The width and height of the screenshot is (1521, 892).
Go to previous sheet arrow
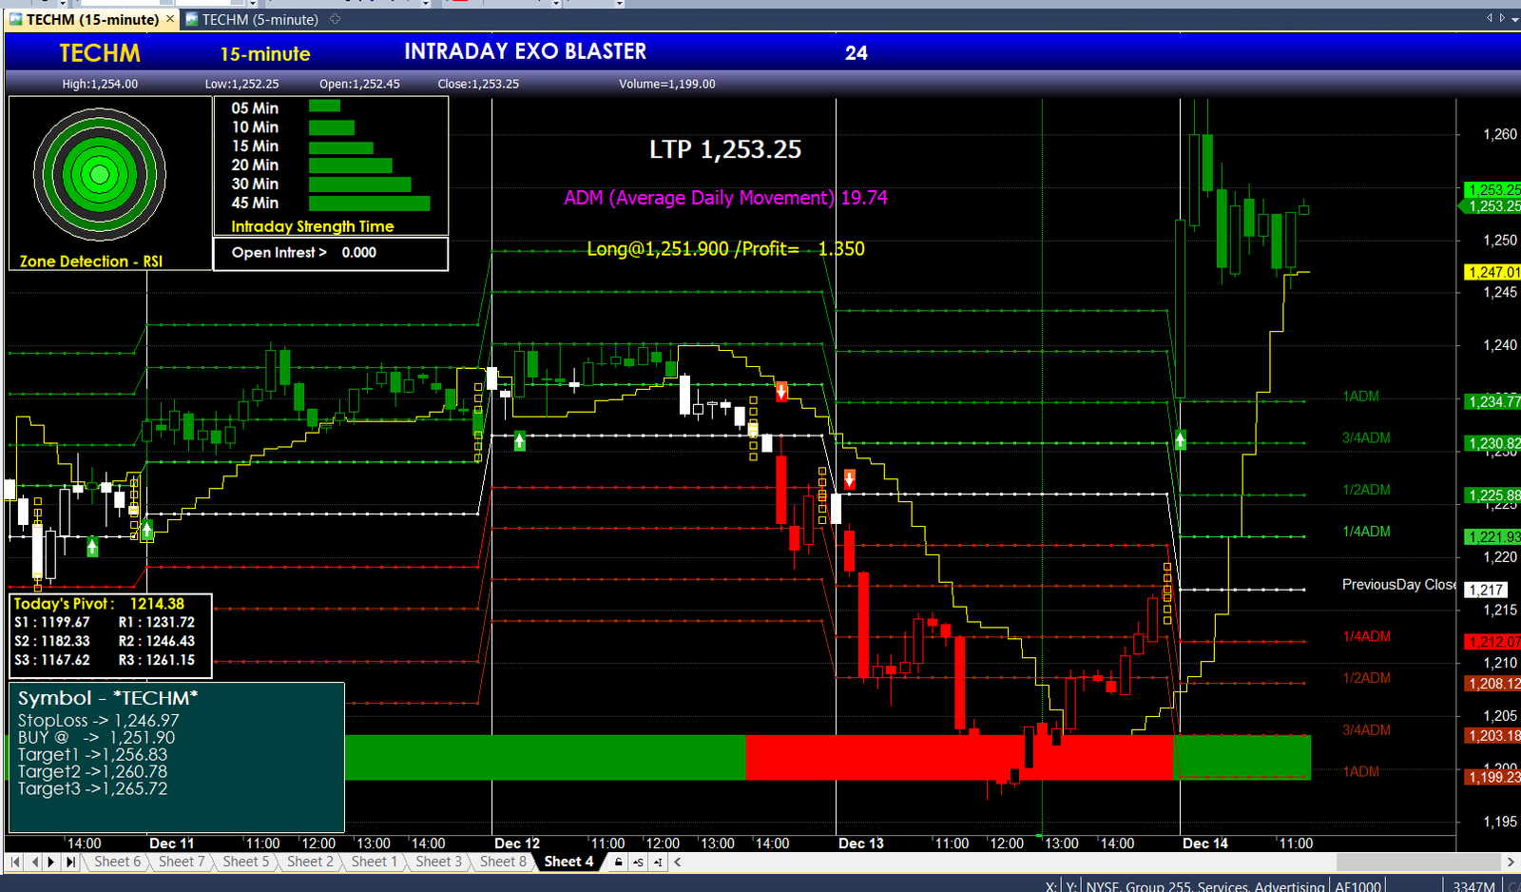tap(34, 862)
